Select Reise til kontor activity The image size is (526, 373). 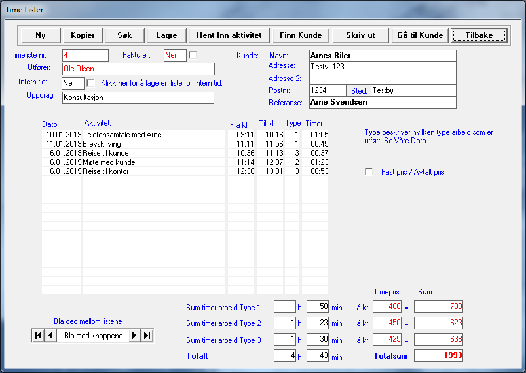(x=154, y=171)
